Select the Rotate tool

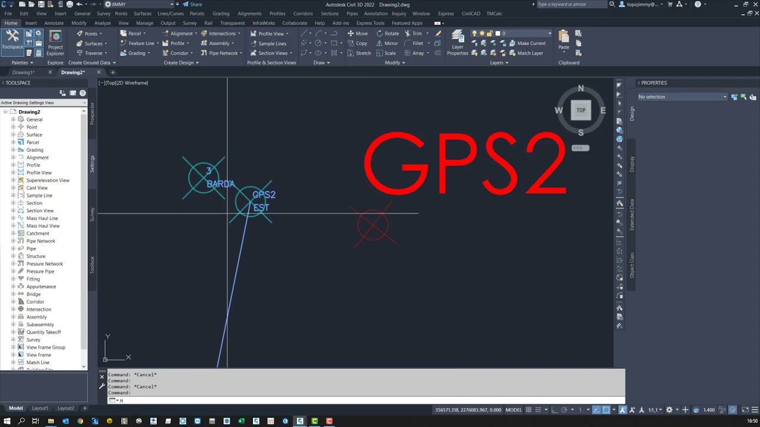tap(388, 33)
